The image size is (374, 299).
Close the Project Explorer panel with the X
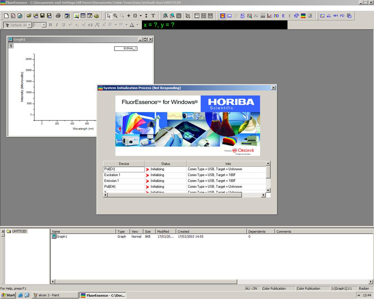(3, 231)
